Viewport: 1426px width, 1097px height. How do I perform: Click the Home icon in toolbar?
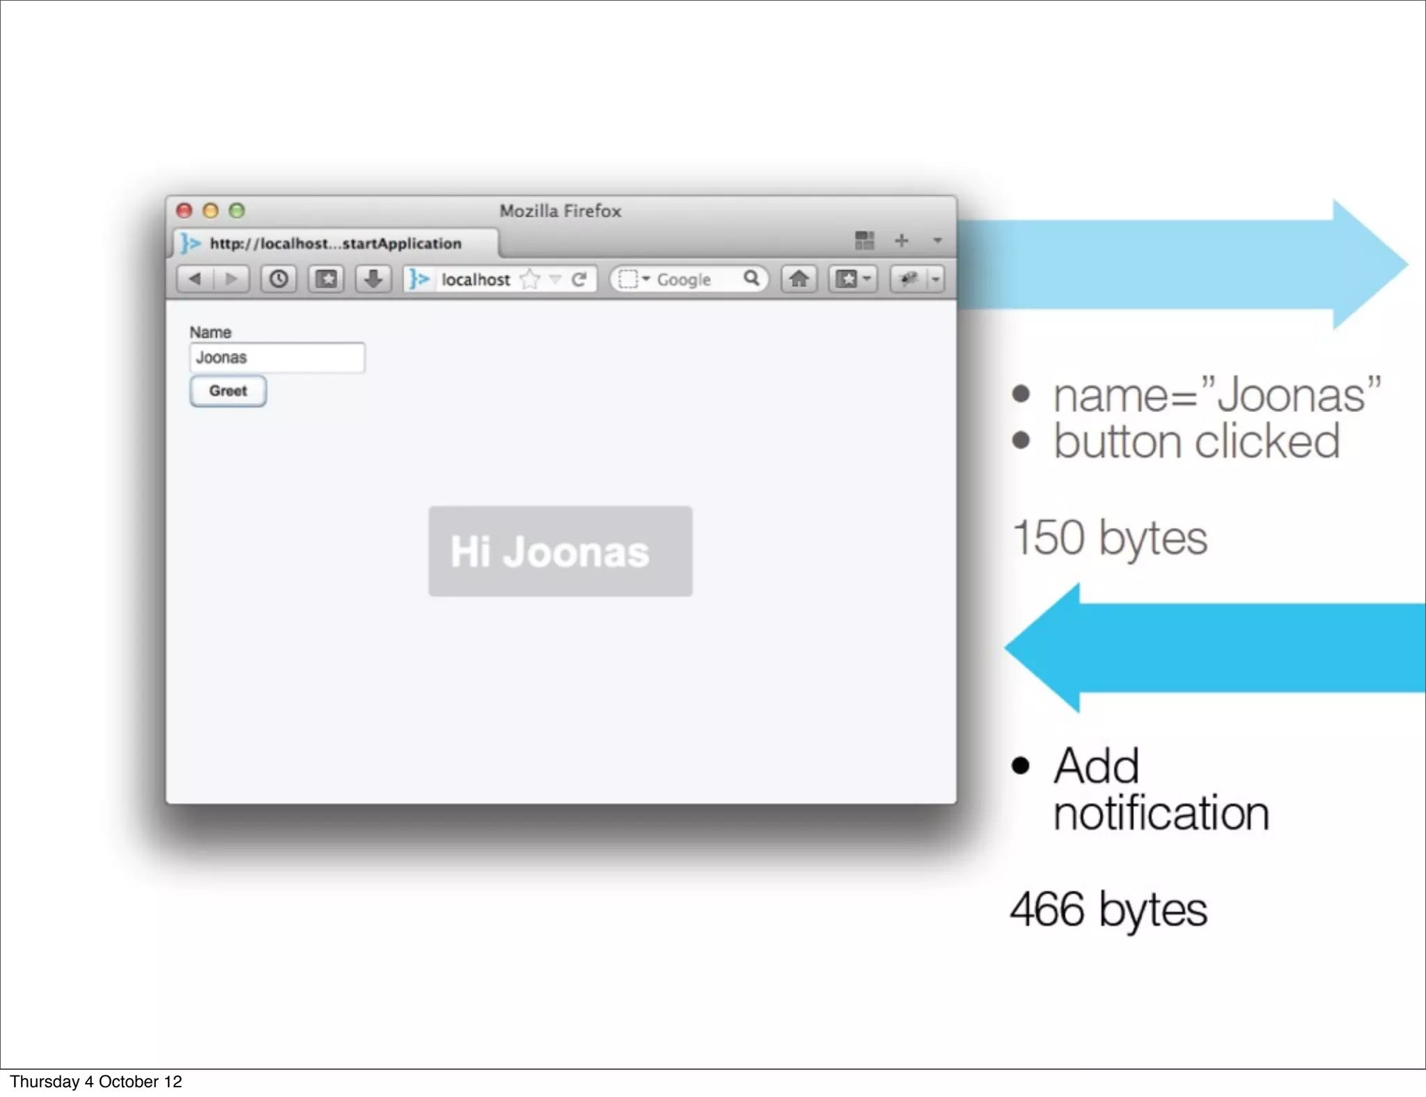tap(799, 279)
